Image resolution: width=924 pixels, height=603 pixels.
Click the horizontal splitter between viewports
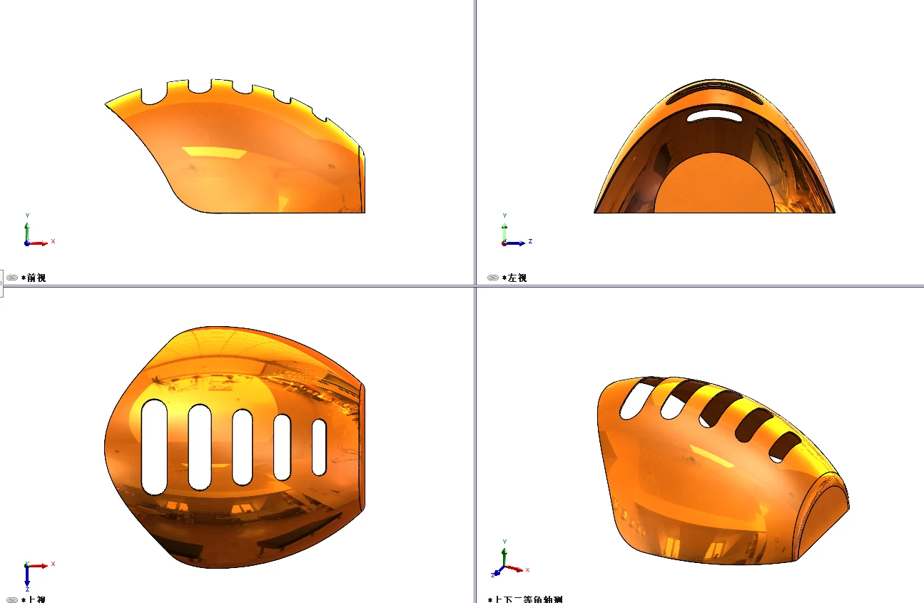pos(462,286)
